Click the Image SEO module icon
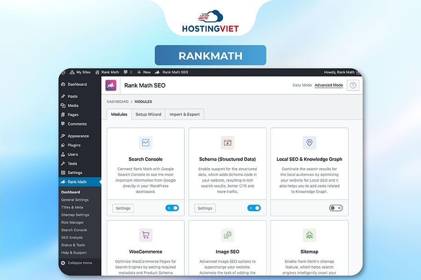 pyautogui.click(x=227, y=235)
